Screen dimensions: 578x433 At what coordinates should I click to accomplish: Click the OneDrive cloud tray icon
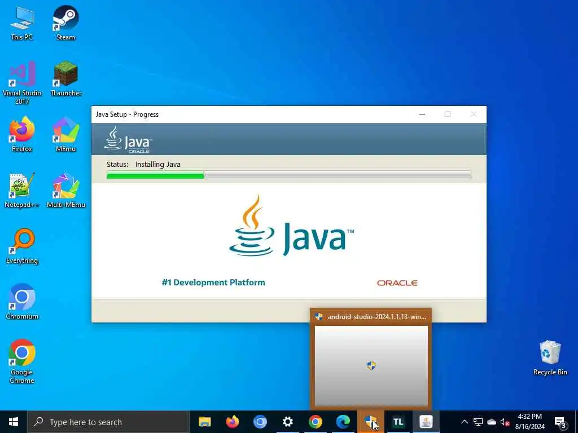tap(492, 422)
